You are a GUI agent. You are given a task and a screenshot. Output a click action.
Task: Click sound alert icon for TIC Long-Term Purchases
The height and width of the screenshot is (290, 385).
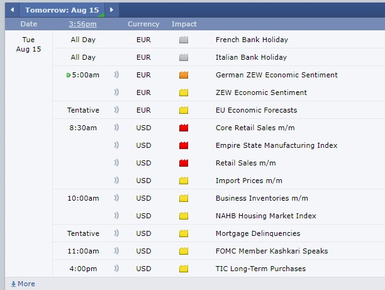[116, 269]
